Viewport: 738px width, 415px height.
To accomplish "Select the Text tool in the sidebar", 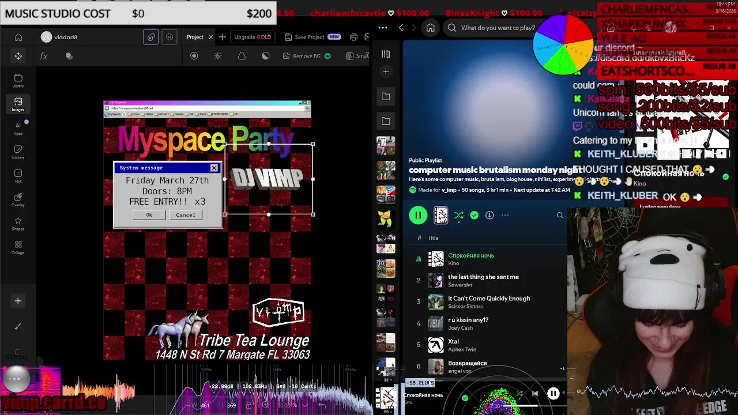I will [18, 176].
